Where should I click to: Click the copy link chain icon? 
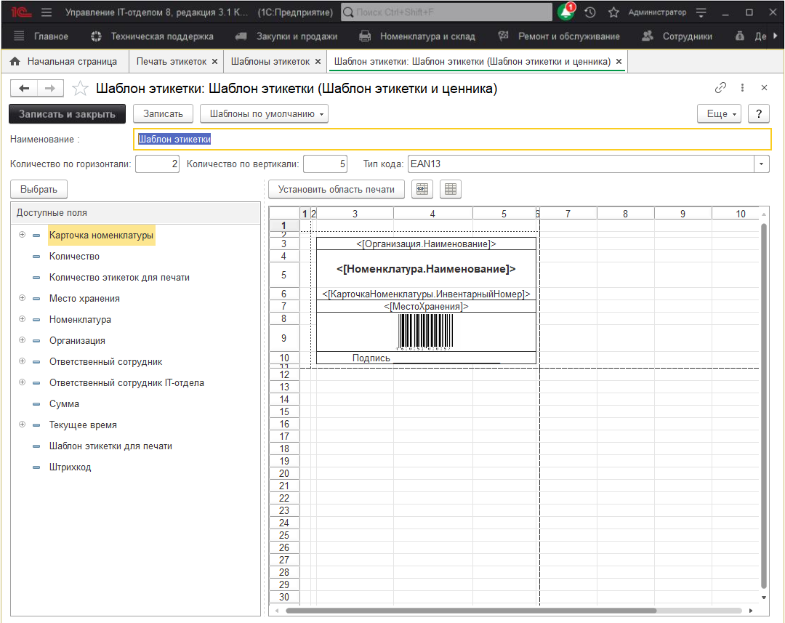720,88
